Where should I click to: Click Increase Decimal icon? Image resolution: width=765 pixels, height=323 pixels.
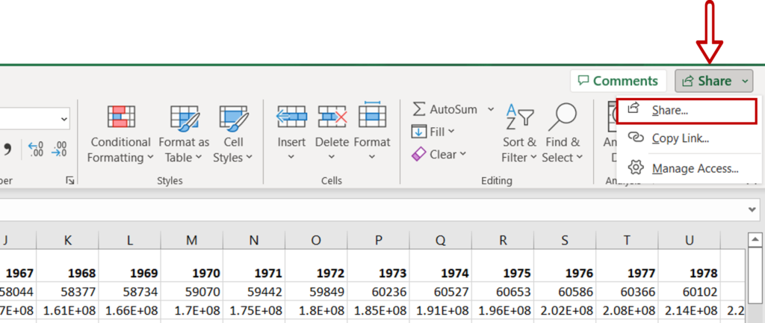[x=36, y=149]
